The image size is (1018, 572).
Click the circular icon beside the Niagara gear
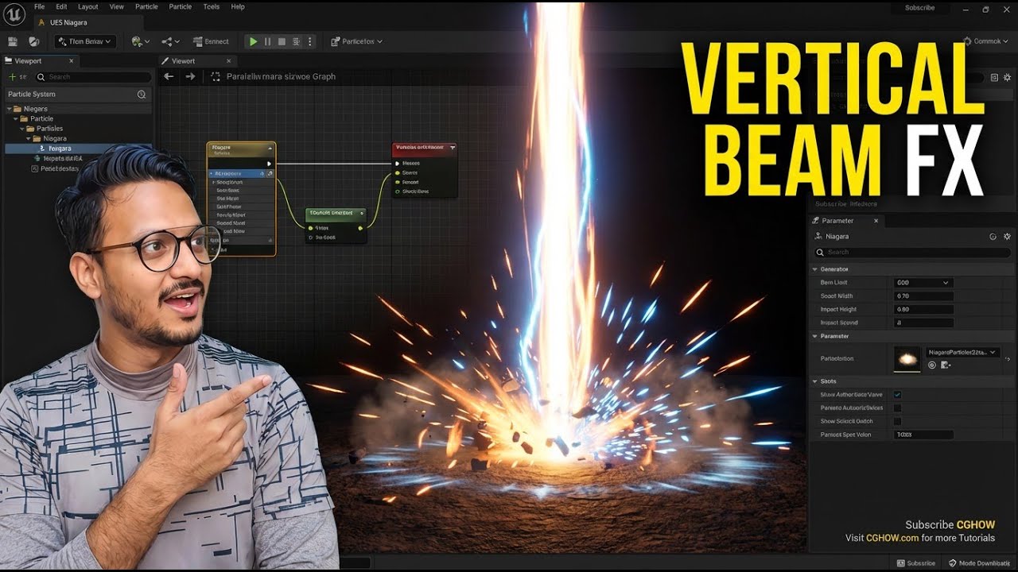pyautogui.click(x=993, y=237)
